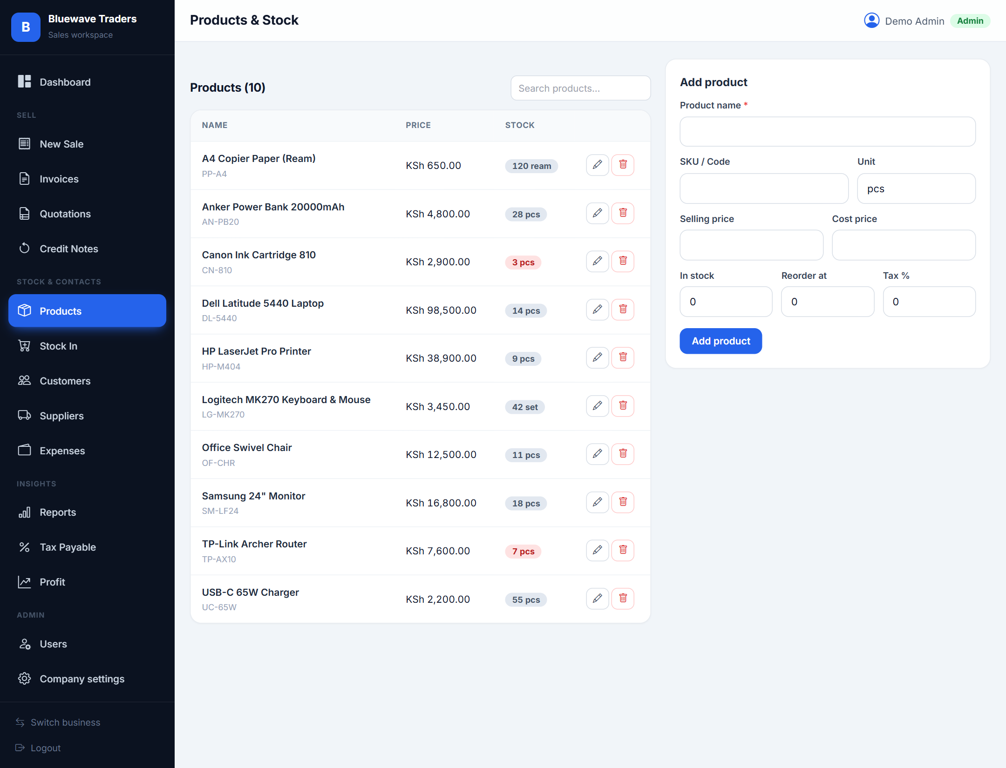1006x768 pixels.
Task: Open the Reports page
Action: point(87,512)
